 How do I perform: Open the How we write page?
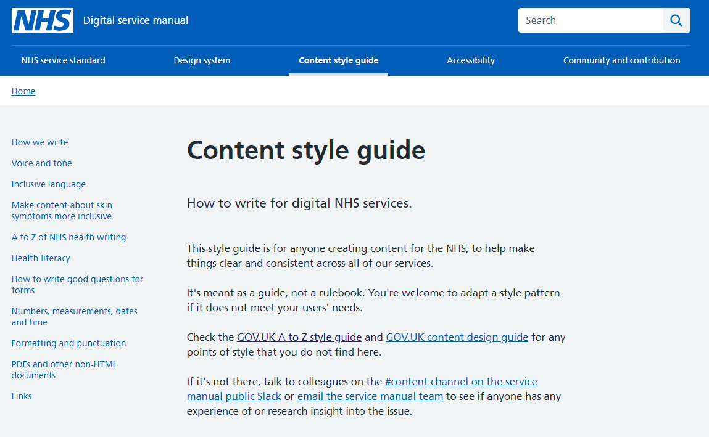[x=39, y=142]
